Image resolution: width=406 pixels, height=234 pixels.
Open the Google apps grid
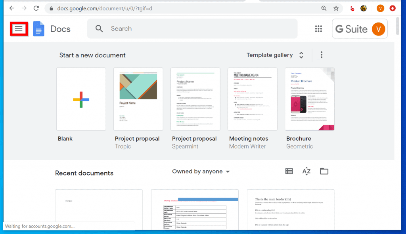coord(318,29)
